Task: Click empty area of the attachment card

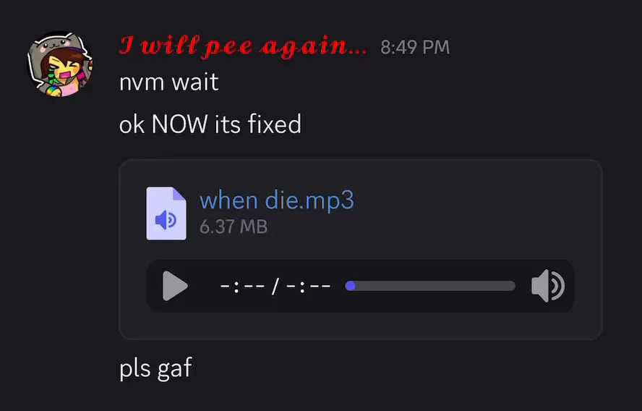Action: click(x=471, y=213)
